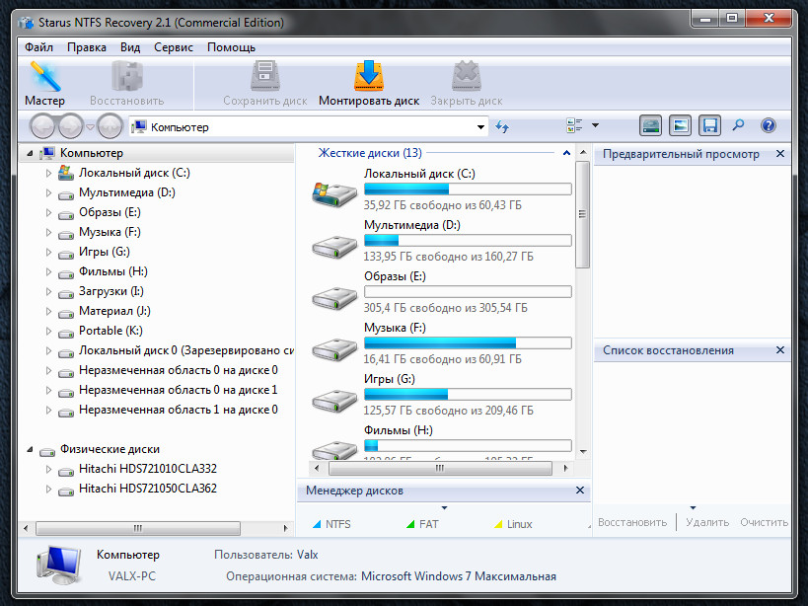Screen dimensions: 808x606
Task: Open the view mode dropdown arrow
Action: coord(595,125)
